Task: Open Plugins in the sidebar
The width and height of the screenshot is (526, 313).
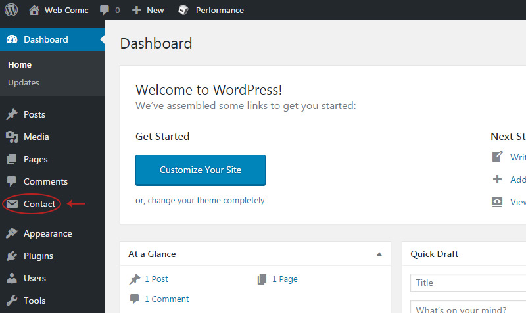Action: [x=38, y=256]
